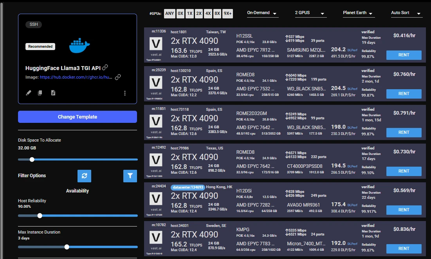Click the Max Instance Duration slider handle

[67, 247]
